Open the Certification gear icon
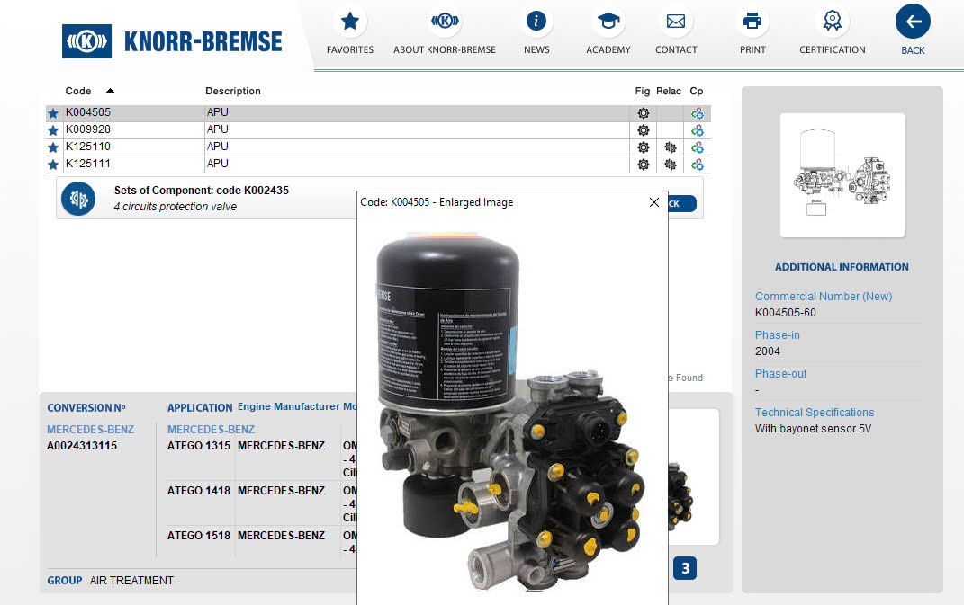The height and width of the screenshot is (605, 964). [x=832, y=22]
